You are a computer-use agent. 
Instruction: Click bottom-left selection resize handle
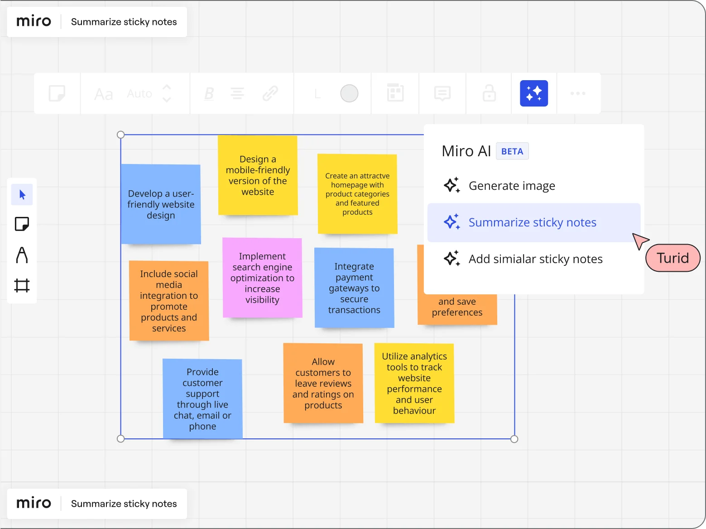(120, 439)
